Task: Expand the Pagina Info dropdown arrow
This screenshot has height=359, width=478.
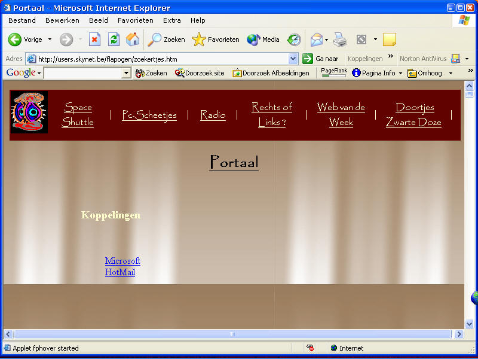Action: [400, 73]
